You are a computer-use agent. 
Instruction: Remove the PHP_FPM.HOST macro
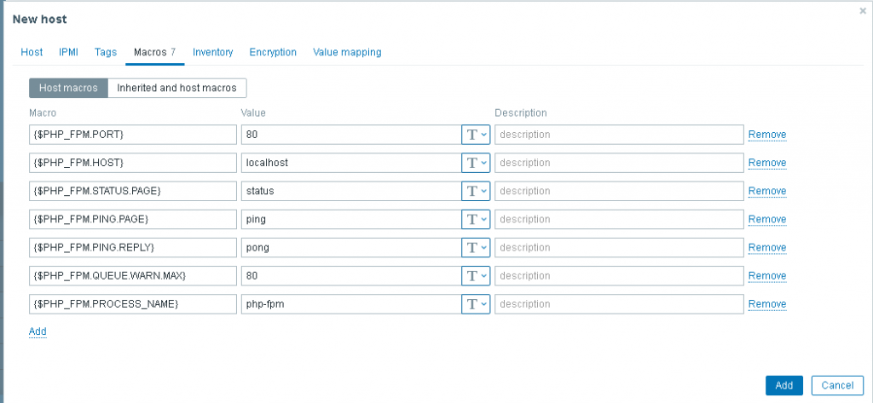point(766,163)
